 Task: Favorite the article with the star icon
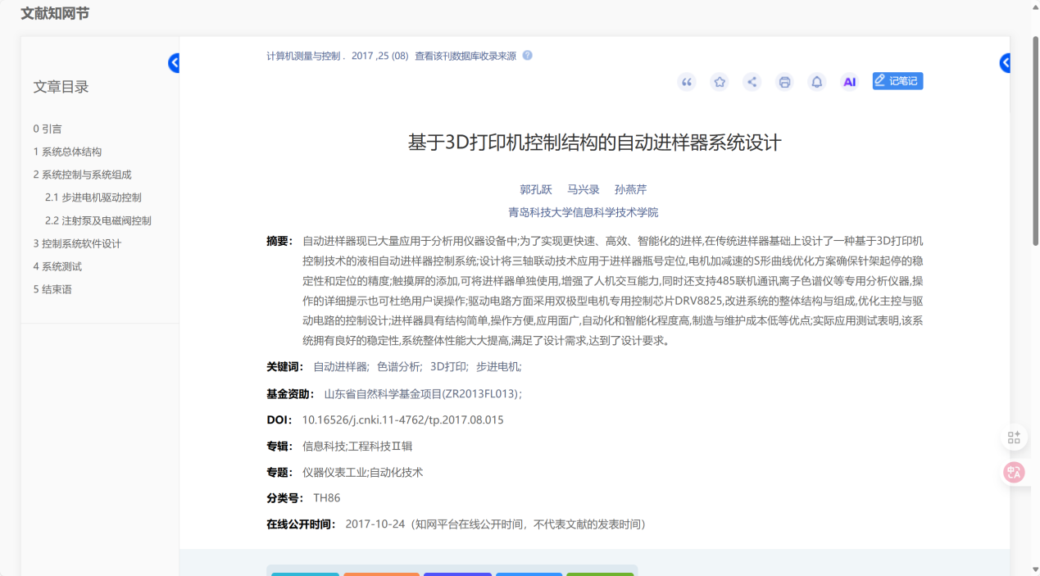click(x=720, y=82)
